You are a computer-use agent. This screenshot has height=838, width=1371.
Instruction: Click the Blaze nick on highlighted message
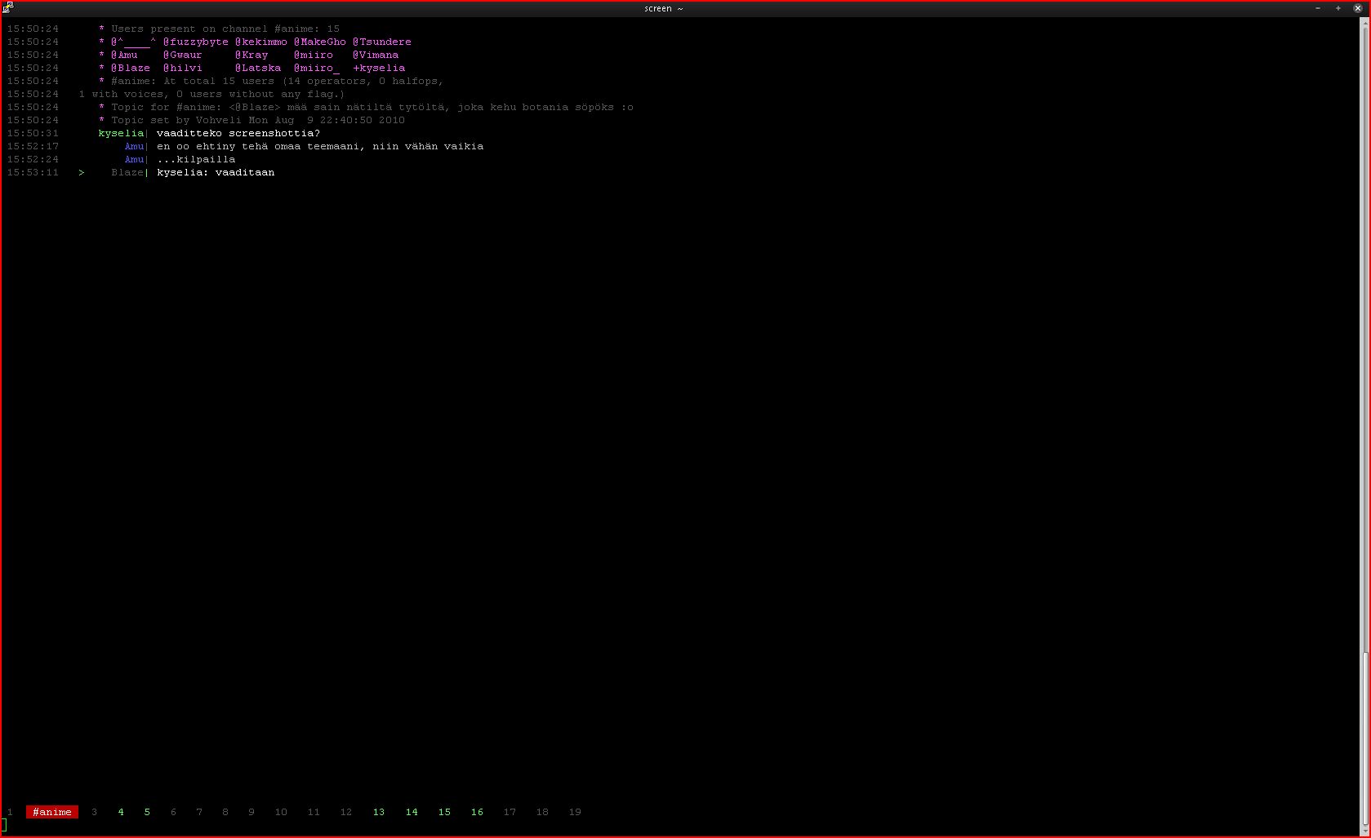(127, 172)
